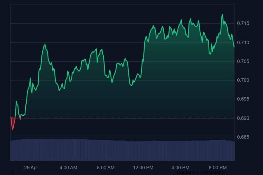The height and width of the screenshot is (175, 263).
Task: Select the 0.695 price axis label
Action: pyautogui.click(x=243, y=99)
